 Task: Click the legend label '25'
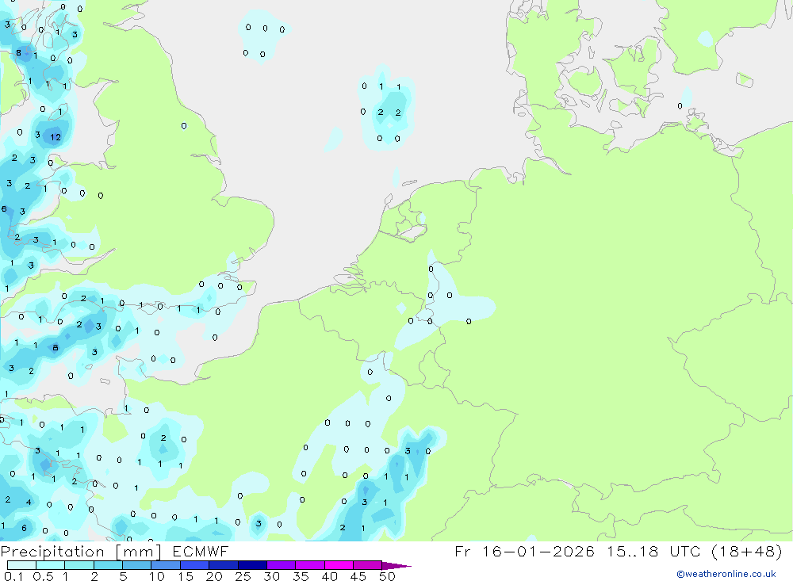(243, 576)
